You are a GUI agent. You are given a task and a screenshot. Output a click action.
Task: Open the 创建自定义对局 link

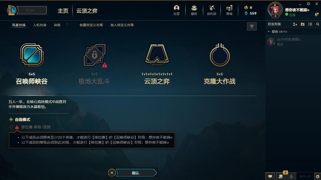[91, 25]
